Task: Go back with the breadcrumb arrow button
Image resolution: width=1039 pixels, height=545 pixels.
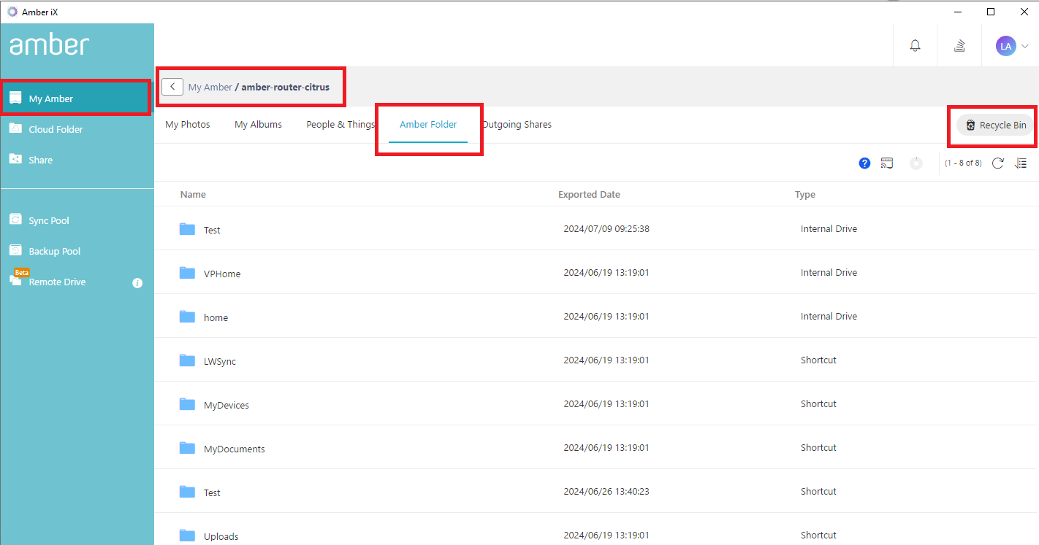Action: (172, 87)
